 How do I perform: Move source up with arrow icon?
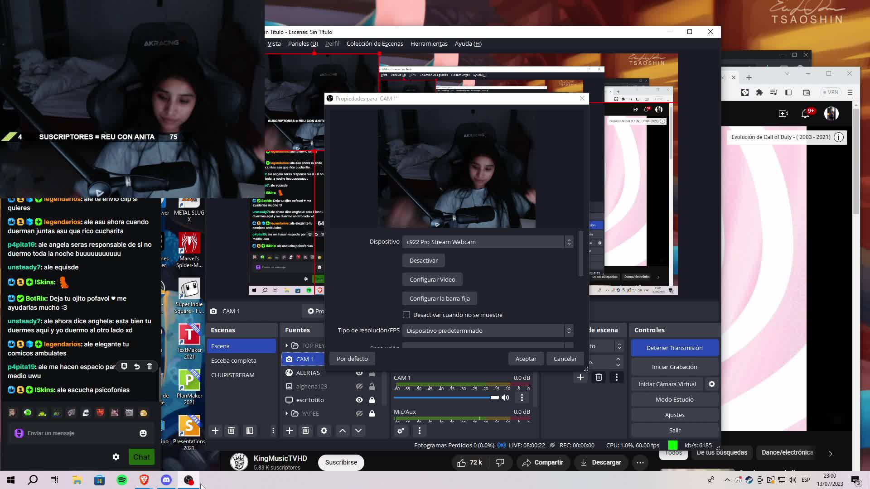click(x=343, y=431)
